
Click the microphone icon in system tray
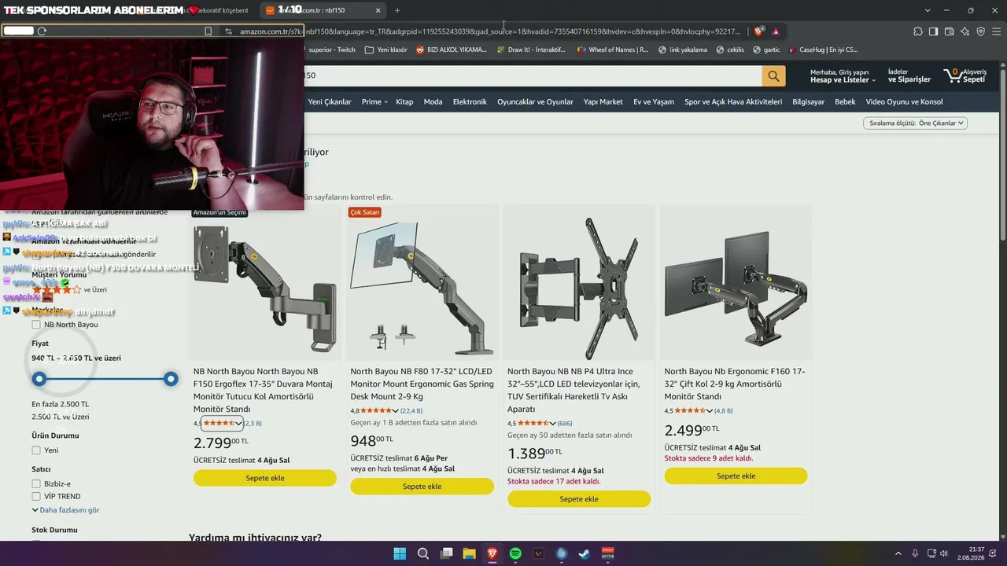(915, 553)
